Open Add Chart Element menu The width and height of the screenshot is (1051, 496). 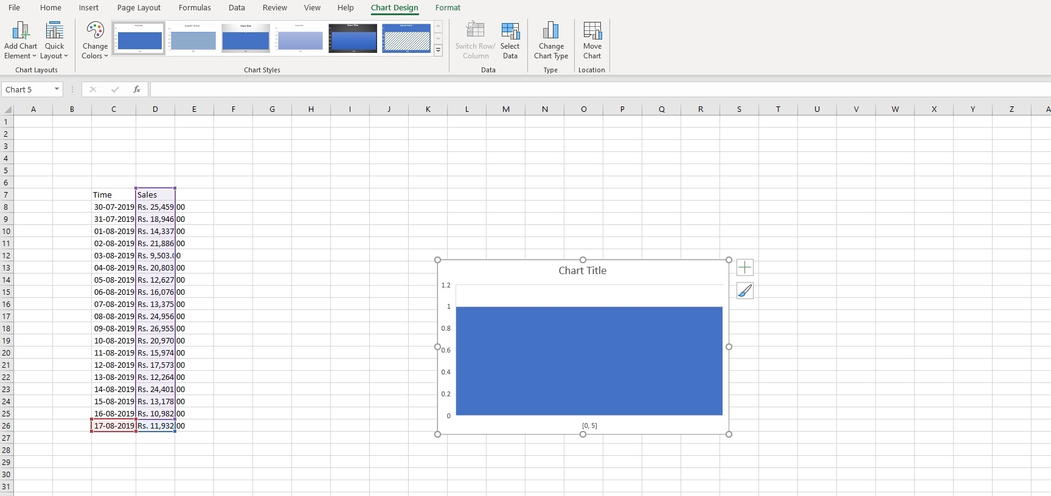(21, 41)
